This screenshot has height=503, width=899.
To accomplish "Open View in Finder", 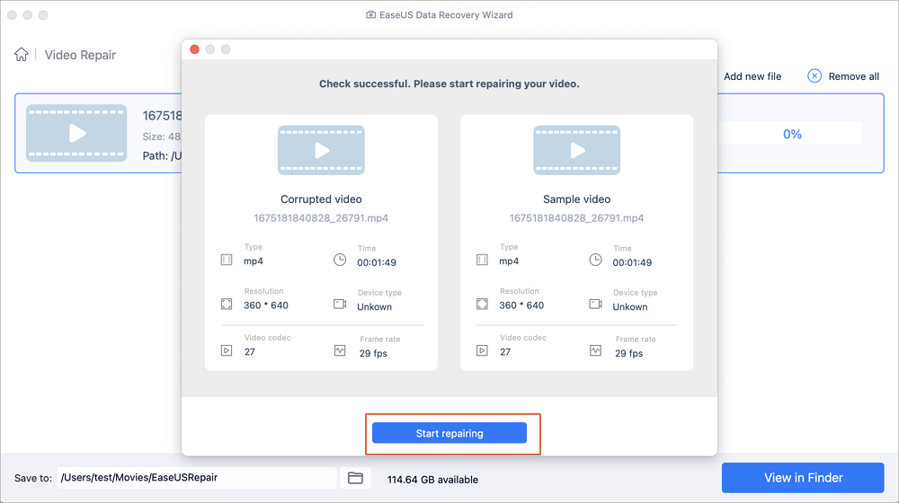I will click(803, 478).
